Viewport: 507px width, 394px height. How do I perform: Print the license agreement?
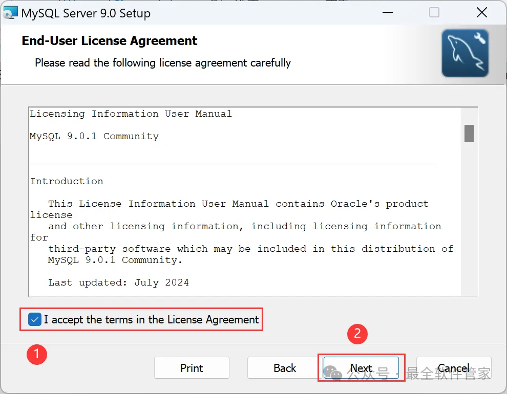[x=192, y=368]
